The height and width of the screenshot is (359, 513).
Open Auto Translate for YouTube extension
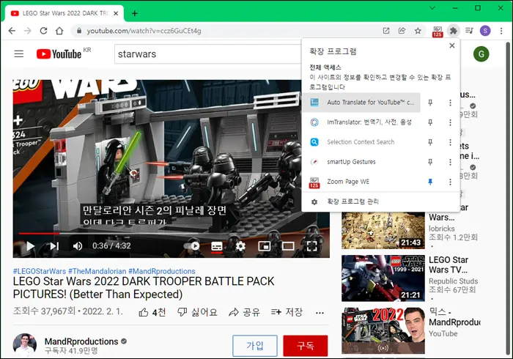coord(361,103)
